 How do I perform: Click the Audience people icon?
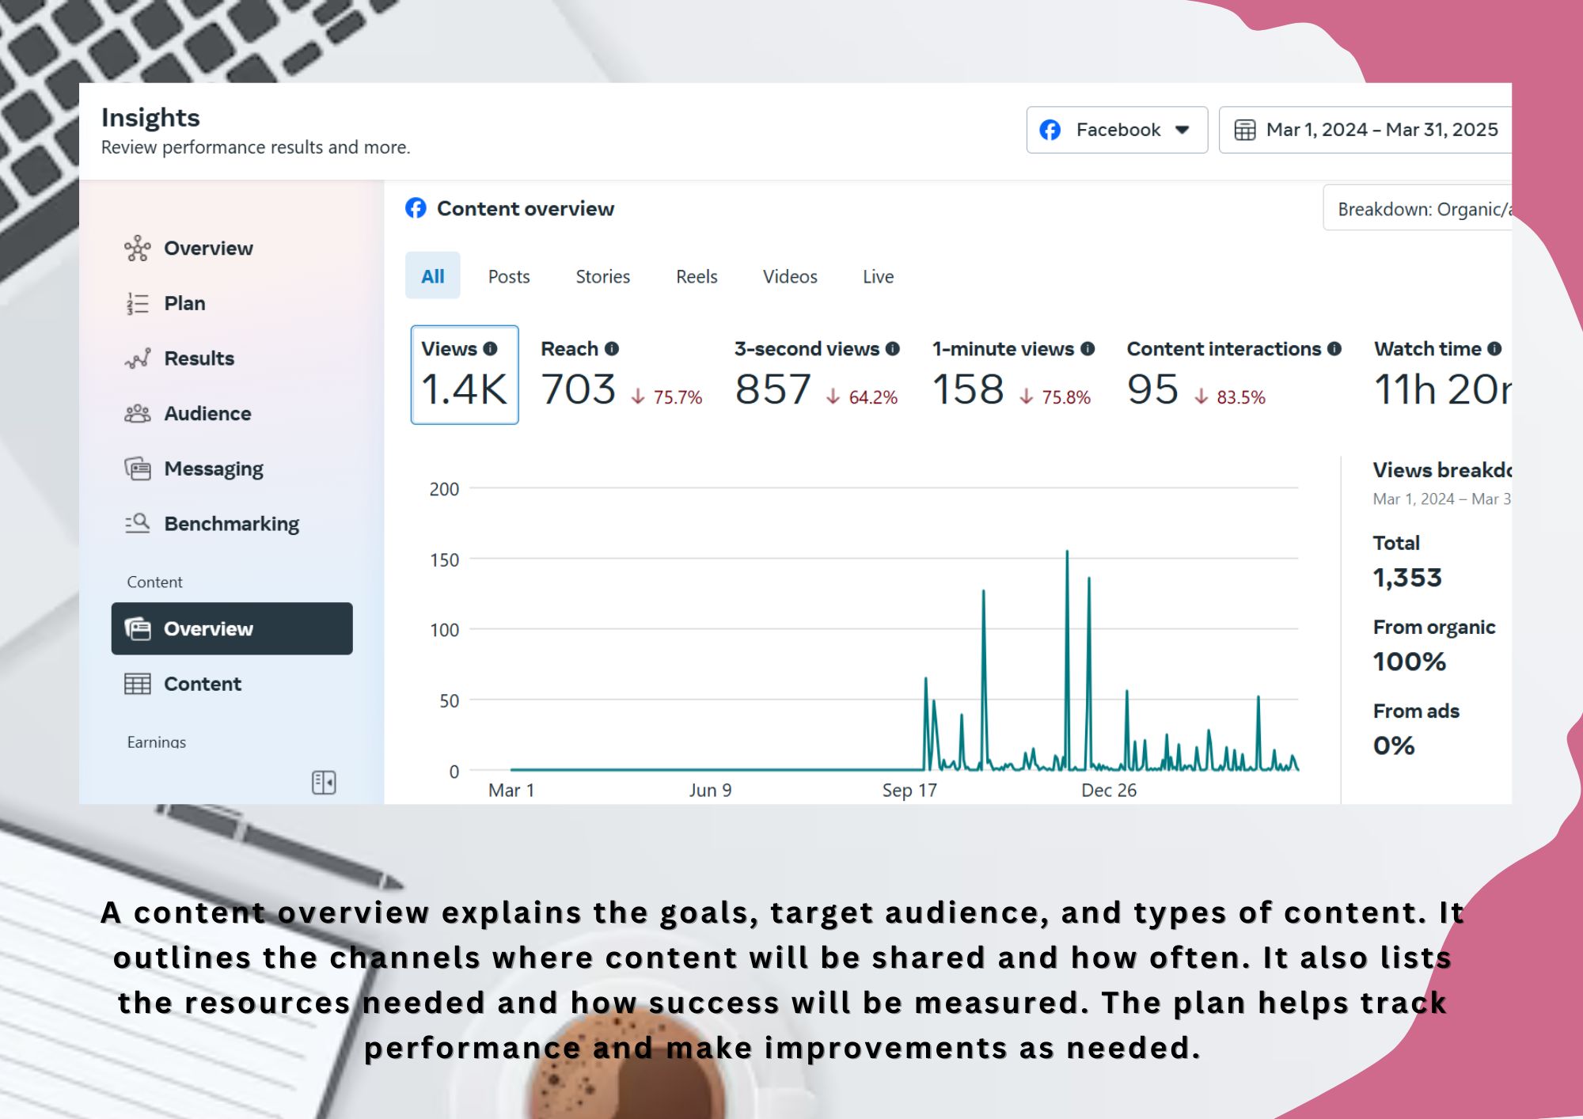pos(137,414)
